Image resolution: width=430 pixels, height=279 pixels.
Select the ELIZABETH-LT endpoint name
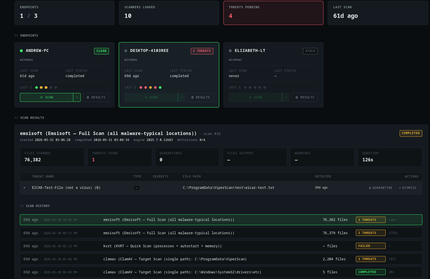pos(250,50)
